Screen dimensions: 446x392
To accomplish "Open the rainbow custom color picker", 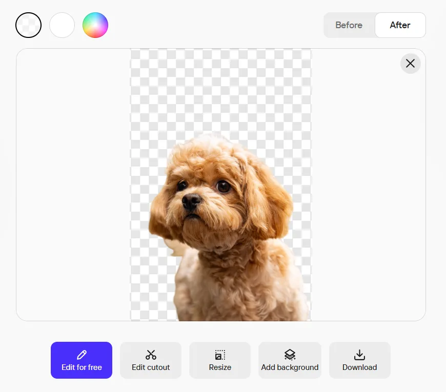I will tap(95, 25).
